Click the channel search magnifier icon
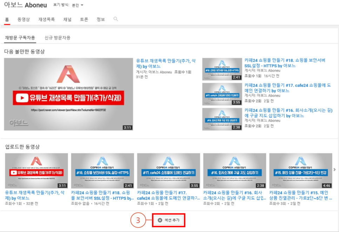Viewport: 339px width, 232px height. tap(116, 19)
